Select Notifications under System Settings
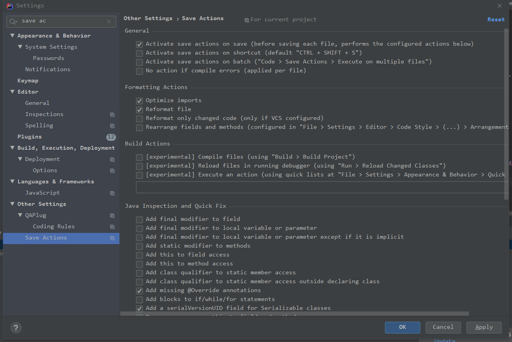This screenshot has height=342, width=512. tap(48, 69)
